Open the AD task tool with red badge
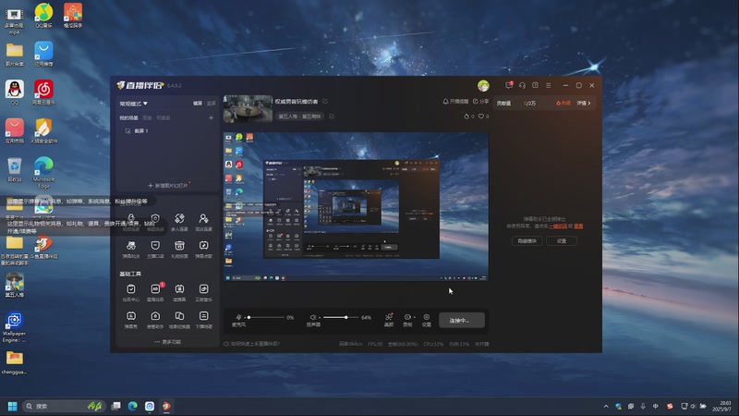This screenshot has height=416, width=739. 155,292
